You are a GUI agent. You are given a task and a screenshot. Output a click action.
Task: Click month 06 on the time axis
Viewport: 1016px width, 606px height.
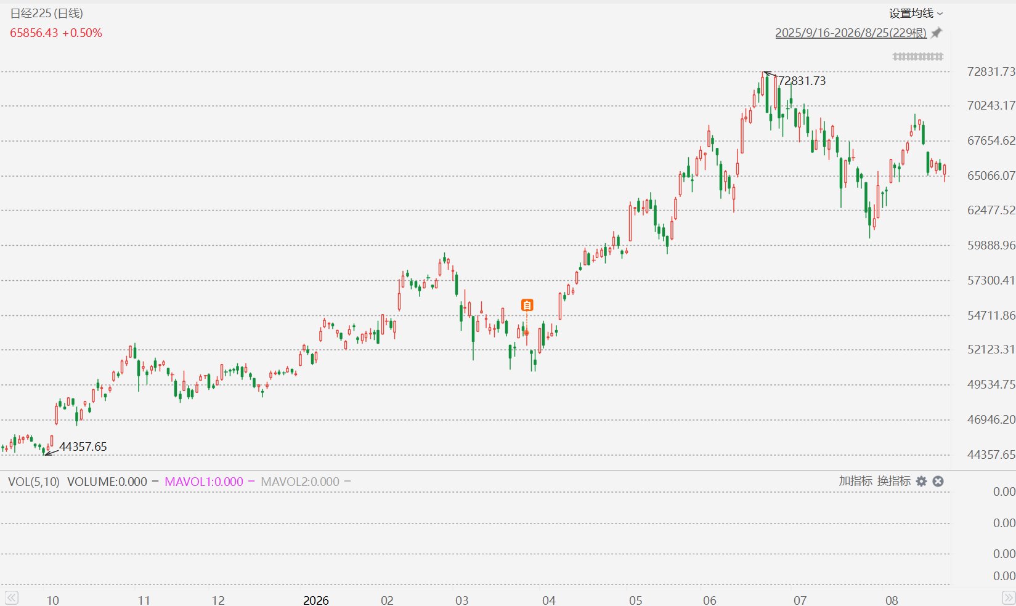pos(710,600)
